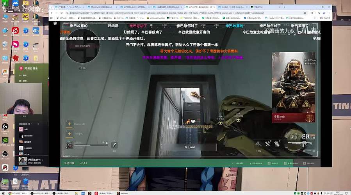Click the knife slot icon near health bar

click(x=114, y=145)
